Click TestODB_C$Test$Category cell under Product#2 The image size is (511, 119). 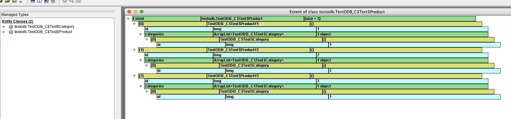[271, 65]
